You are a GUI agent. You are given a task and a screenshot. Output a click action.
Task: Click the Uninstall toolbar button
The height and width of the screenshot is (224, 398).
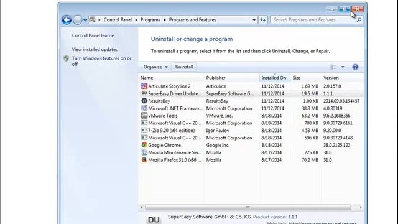pos(184,67)
